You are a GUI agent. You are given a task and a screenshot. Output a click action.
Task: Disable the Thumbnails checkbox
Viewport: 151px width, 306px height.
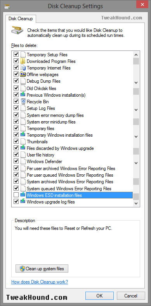[16, 141]
